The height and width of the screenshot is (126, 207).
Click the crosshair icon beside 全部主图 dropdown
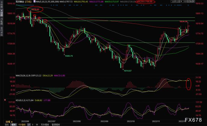[x=185, y=1]
